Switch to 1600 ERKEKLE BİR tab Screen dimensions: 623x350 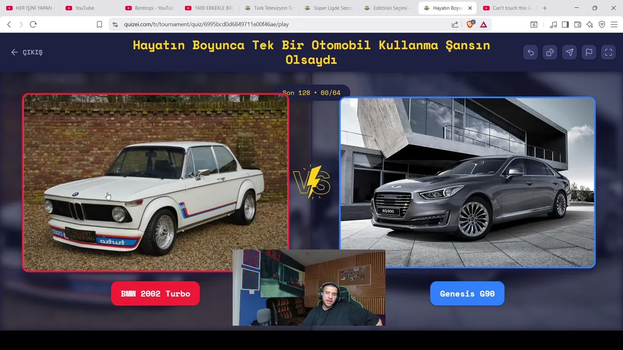point(209,8)
